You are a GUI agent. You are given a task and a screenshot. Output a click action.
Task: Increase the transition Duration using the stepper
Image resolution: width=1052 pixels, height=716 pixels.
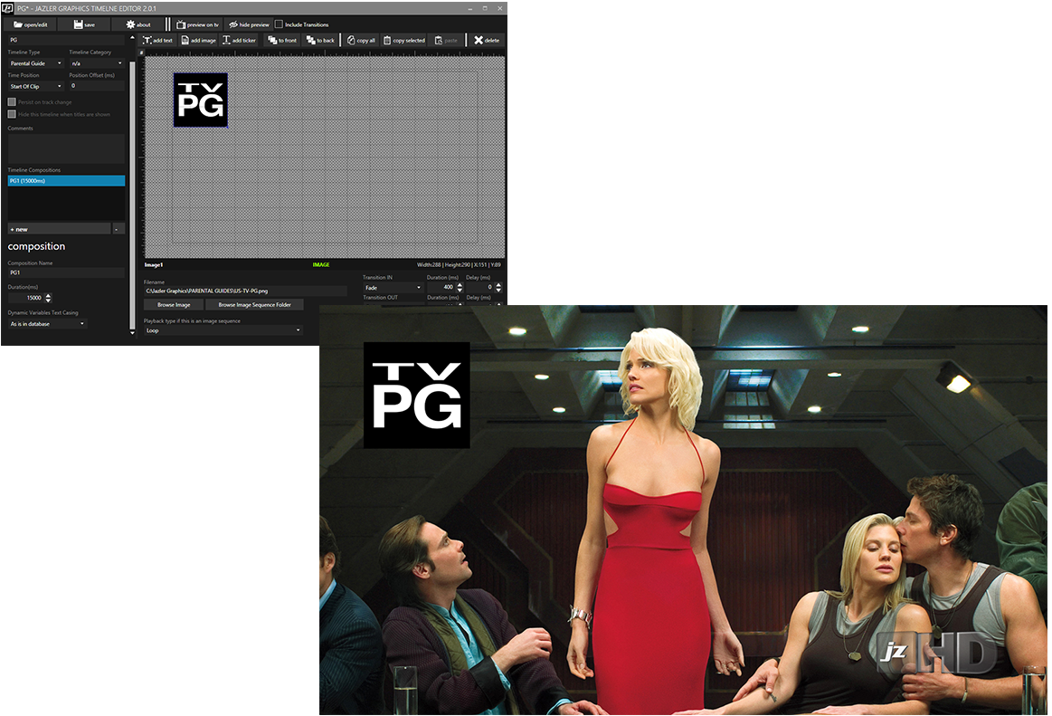coord(460,283)
